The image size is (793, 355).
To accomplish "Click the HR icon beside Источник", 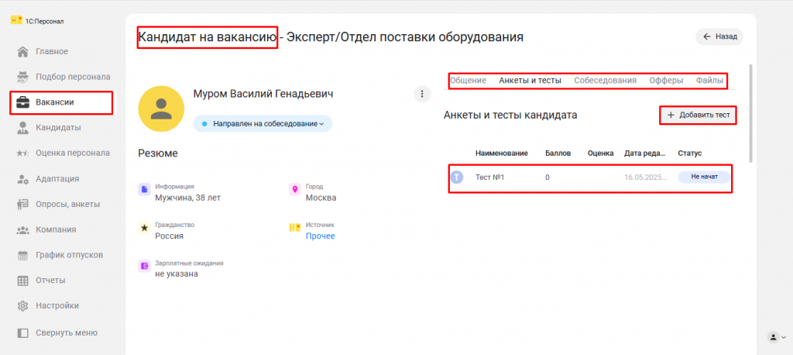I will 294,228.
